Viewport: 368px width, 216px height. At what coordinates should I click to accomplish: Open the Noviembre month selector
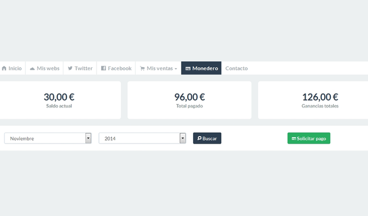(45, 138)
